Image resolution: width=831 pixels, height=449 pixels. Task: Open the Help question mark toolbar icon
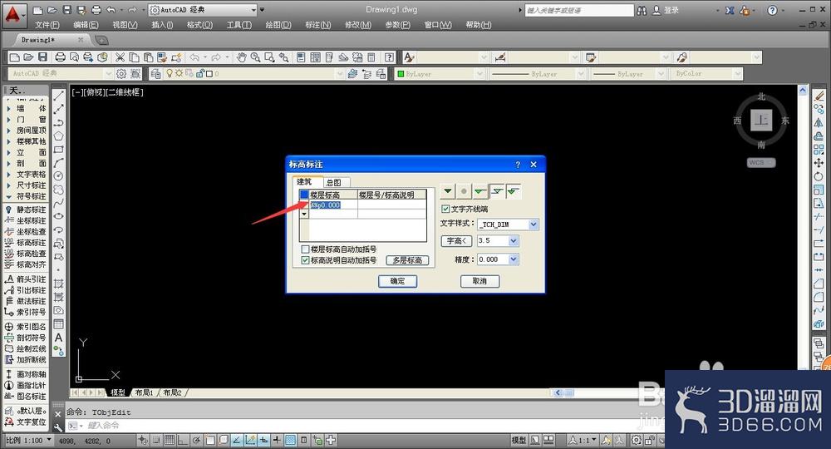pos(390,57)
